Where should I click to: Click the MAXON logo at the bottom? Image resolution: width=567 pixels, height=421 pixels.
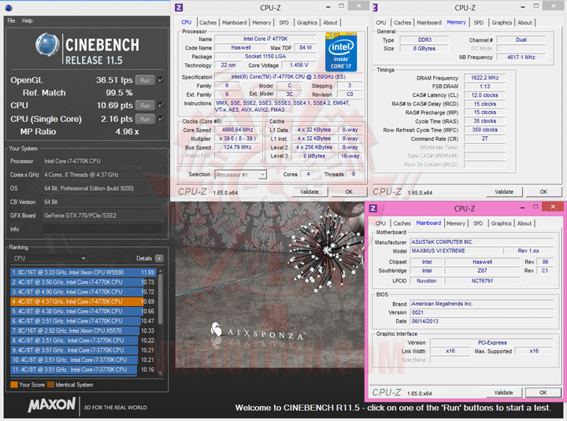click(x=52, y=404)
